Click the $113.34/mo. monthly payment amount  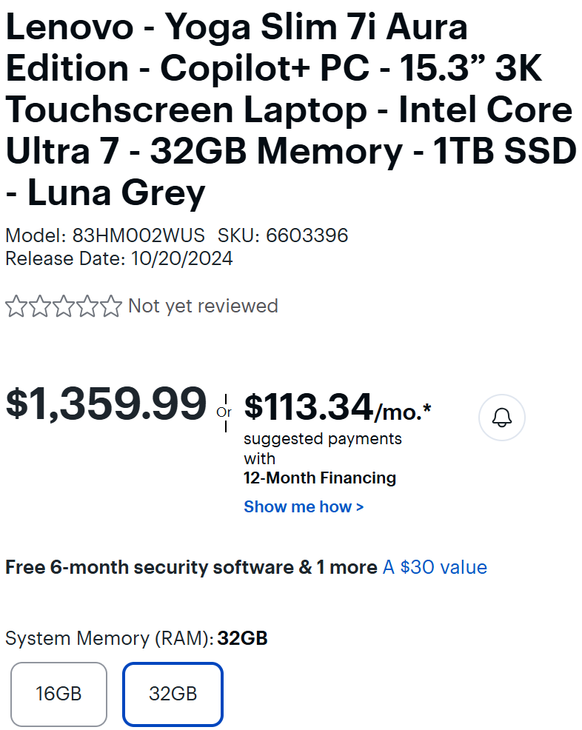click(337, 407)
